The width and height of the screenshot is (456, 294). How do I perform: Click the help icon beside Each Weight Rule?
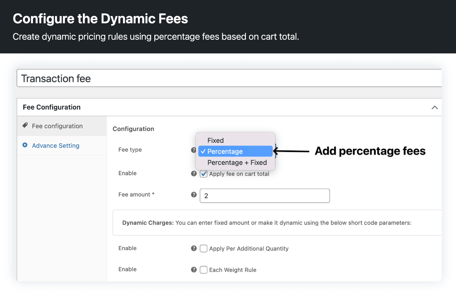[x=194, y=270]
